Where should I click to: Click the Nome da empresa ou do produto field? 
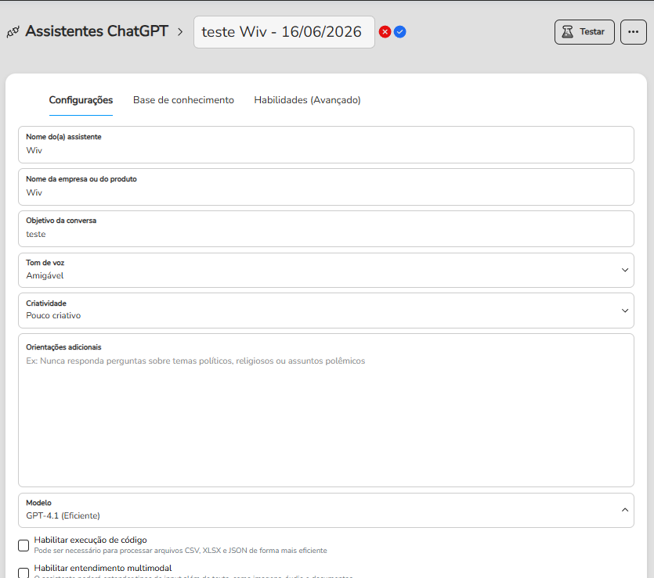(326, 187)
